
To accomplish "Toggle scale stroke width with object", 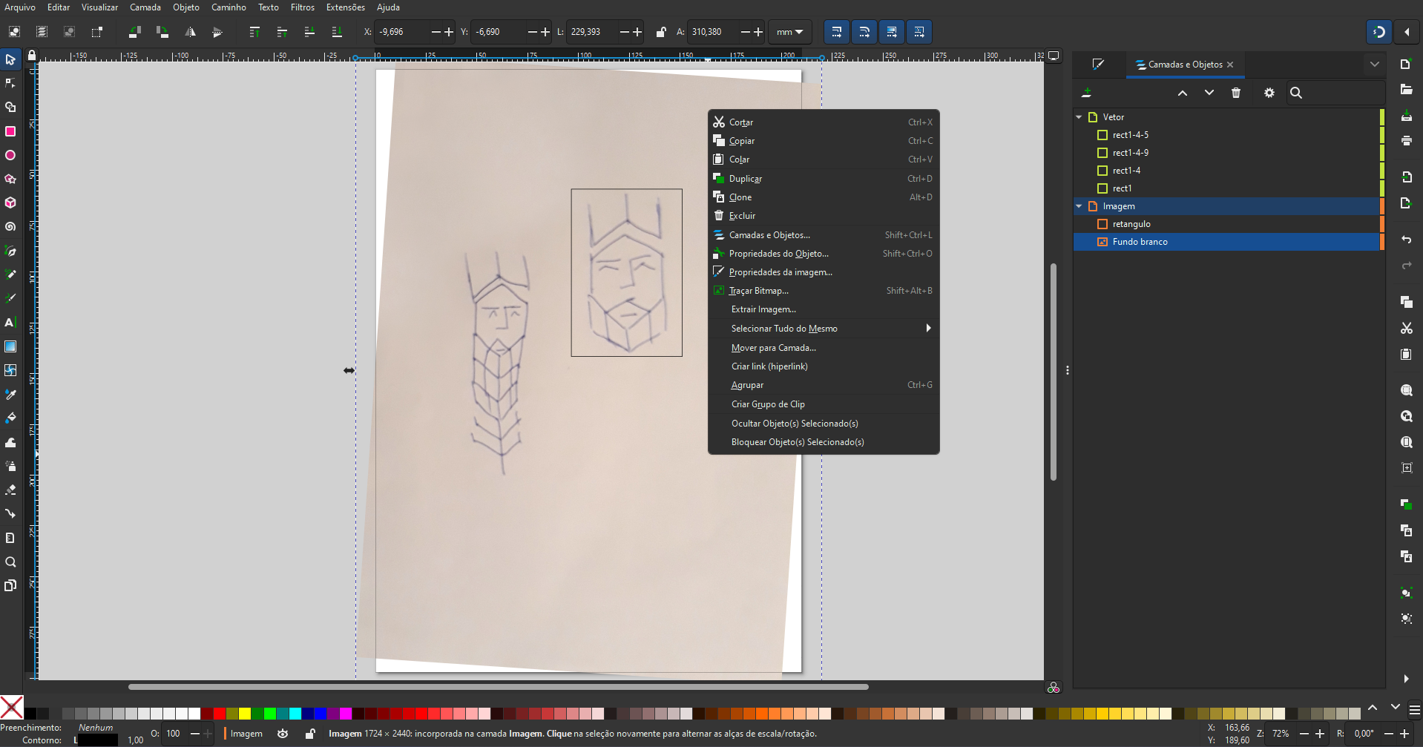I will click(x=837, y=32).
